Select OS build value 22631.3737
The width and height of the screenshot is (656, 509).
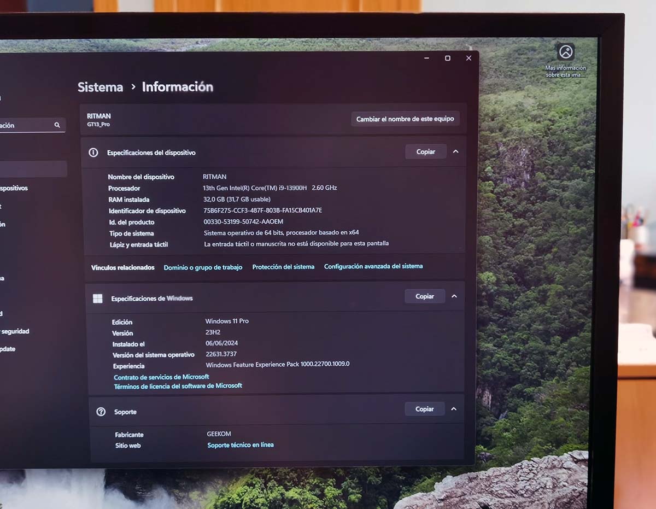[x=221, y=354]
